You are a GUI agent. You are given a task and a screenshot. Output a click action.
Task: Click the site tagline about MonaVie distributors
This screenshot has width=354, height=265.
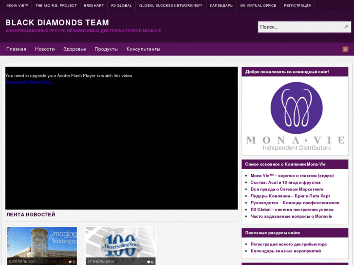[x=83, y=31]
